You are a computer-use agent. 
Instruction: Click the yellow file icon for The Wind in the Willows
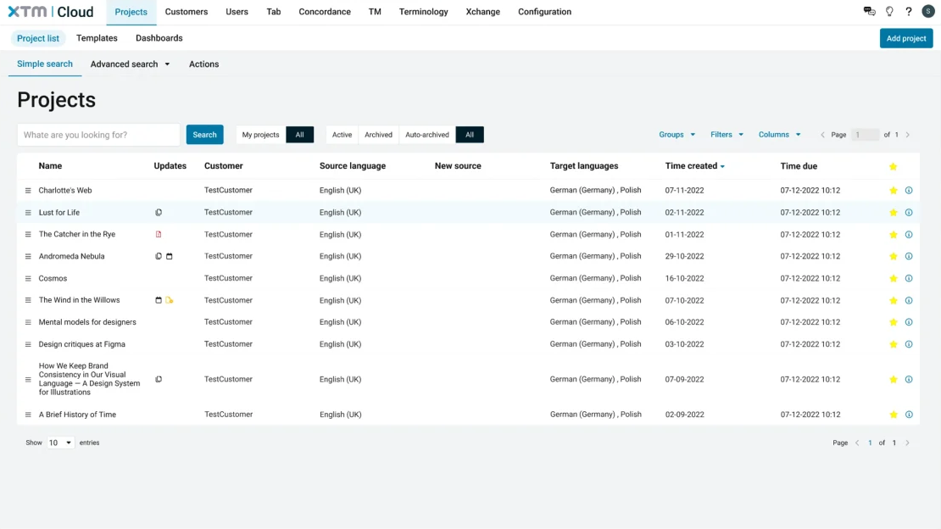tap(170, 300)
